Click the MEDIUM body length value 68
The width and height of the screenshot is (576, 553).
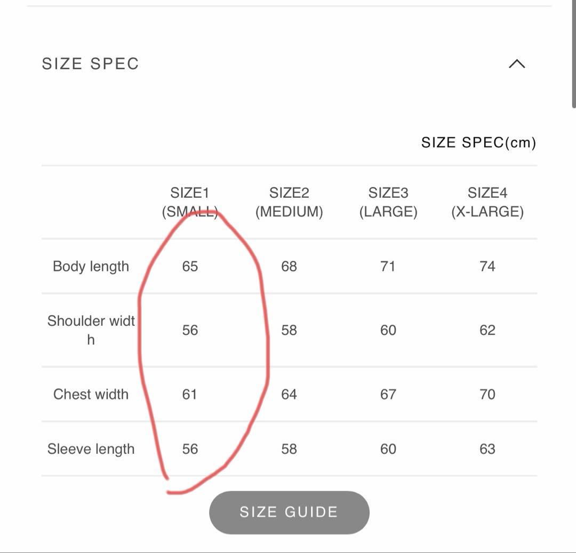[289, 266]
